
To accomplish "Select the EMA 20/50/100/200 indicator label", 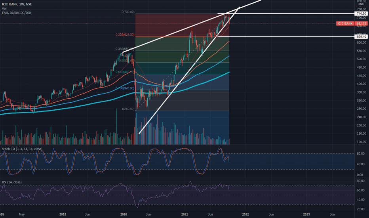I will coord(16,13).
